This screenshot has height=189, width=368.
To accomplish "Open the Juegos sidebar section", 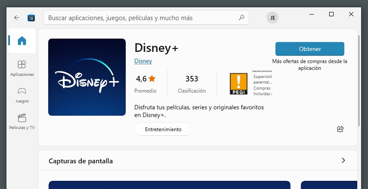I will [22, 95].
